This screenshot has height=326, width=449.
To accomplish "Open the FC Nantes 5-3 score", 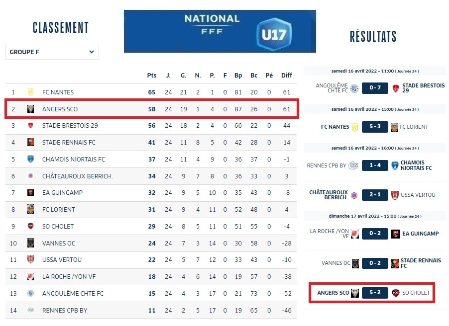I will pyautogui.click(x=375, y=127).
